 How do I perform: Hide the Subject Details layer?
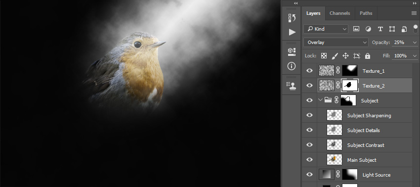pyautogui.click(x=309, y=130)
